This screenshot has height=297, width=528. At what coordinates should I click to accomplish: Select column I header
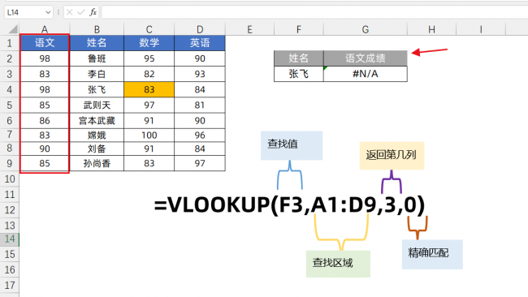tap(481, 29)
